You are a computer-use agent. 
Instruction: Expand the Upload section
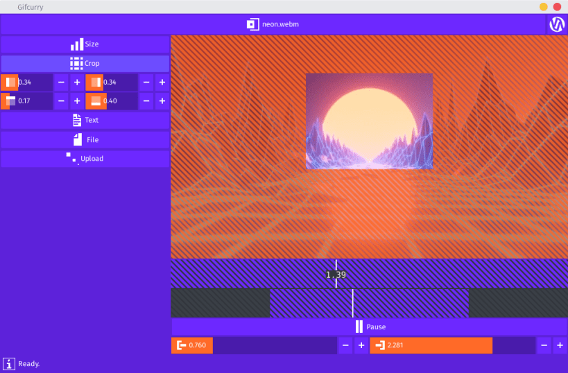point(85,159)
